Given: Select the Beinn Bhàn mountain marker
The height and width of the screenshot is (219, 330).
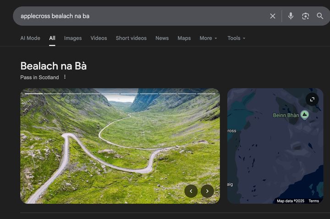Looking at the screenshot, I should pyautogui.click(x=304, y=115).
